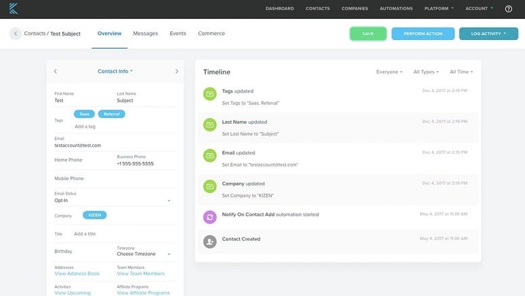
Task: Open Automations in top navigation
Action: point(396,8)
